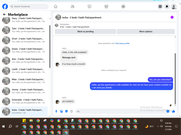Click the 'Message sent' bubble
Screen dimensions: 181x135
(69, 58)
